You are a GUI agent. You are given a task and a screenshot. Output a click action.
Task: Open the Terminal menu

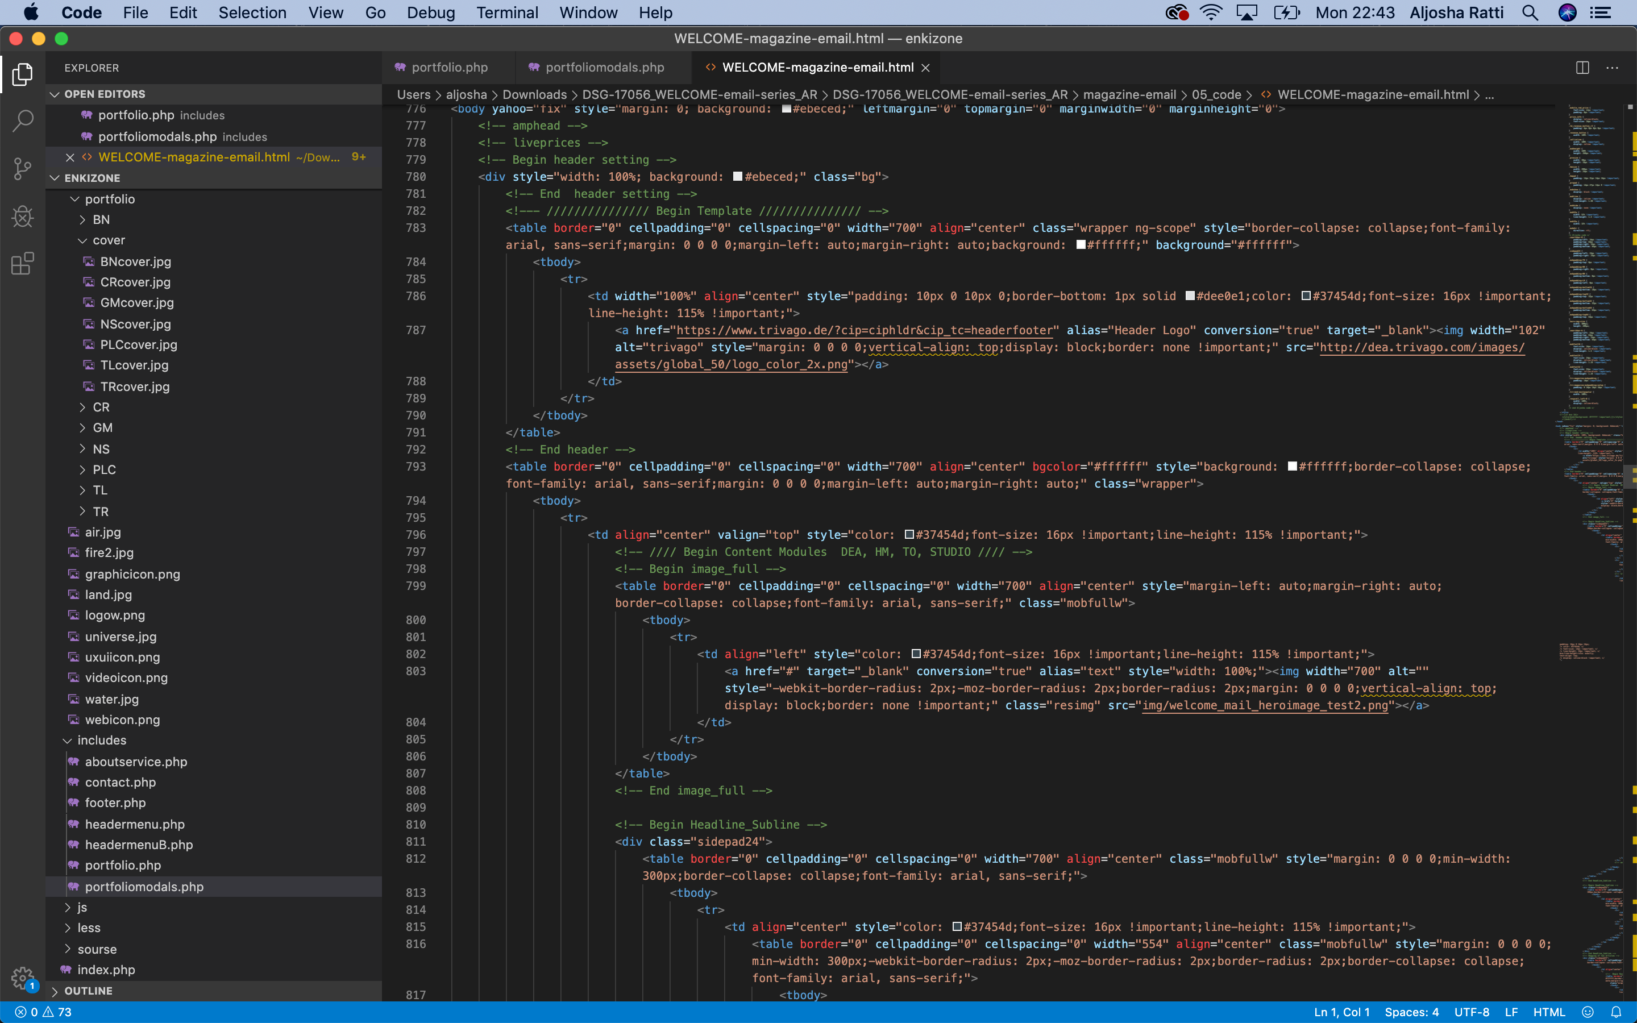click(x=508, y=13)
